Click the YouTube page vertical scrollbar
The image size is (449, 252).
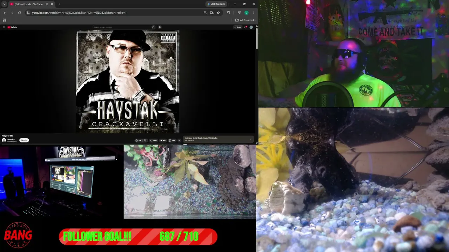257,38
